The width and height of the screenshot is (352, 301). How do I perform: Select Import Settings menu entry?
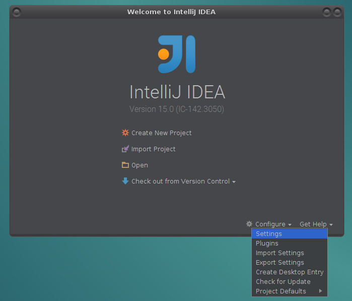pyautogui.click(x=290, y=253)
